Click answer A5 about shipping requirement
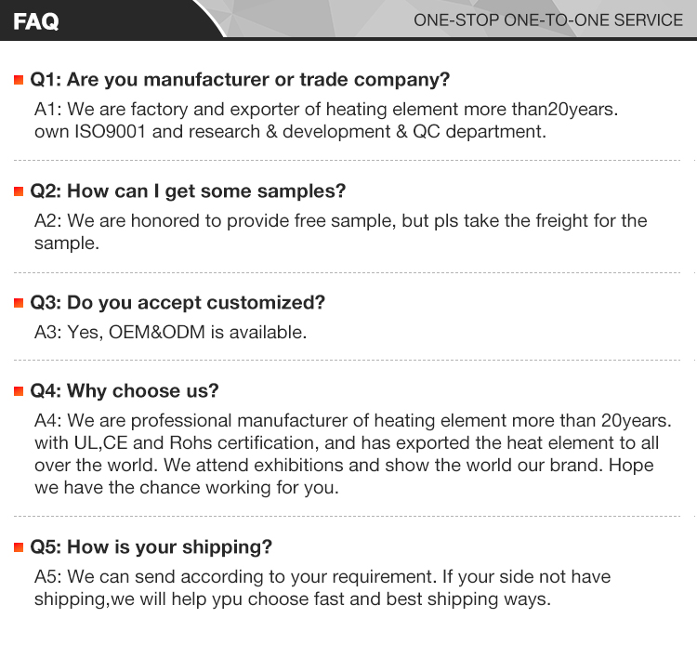Image resolution: width=697 pixels, height=658 pixels. [322, 587]
